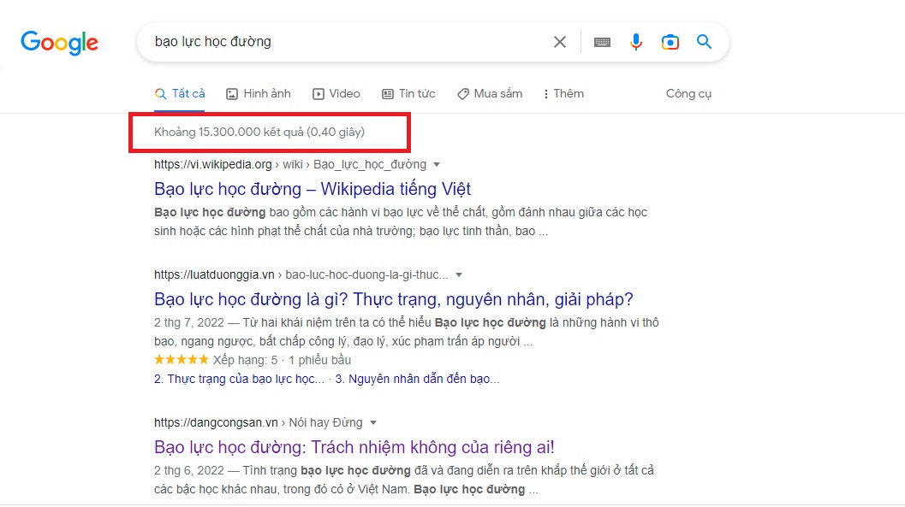Start voice search with microphone icon
Screen dimensions: 905x507
coord(635,42)
